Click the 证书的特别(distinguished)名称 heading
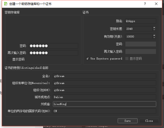164x128 pixels. pyautogui.click(x=27, y=68)
